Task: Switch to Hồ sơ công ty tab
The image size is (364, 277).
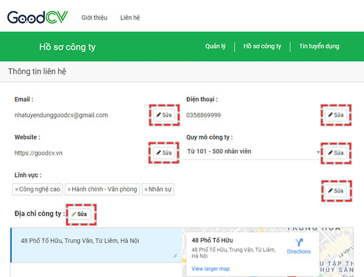Action: click(262, 46)
